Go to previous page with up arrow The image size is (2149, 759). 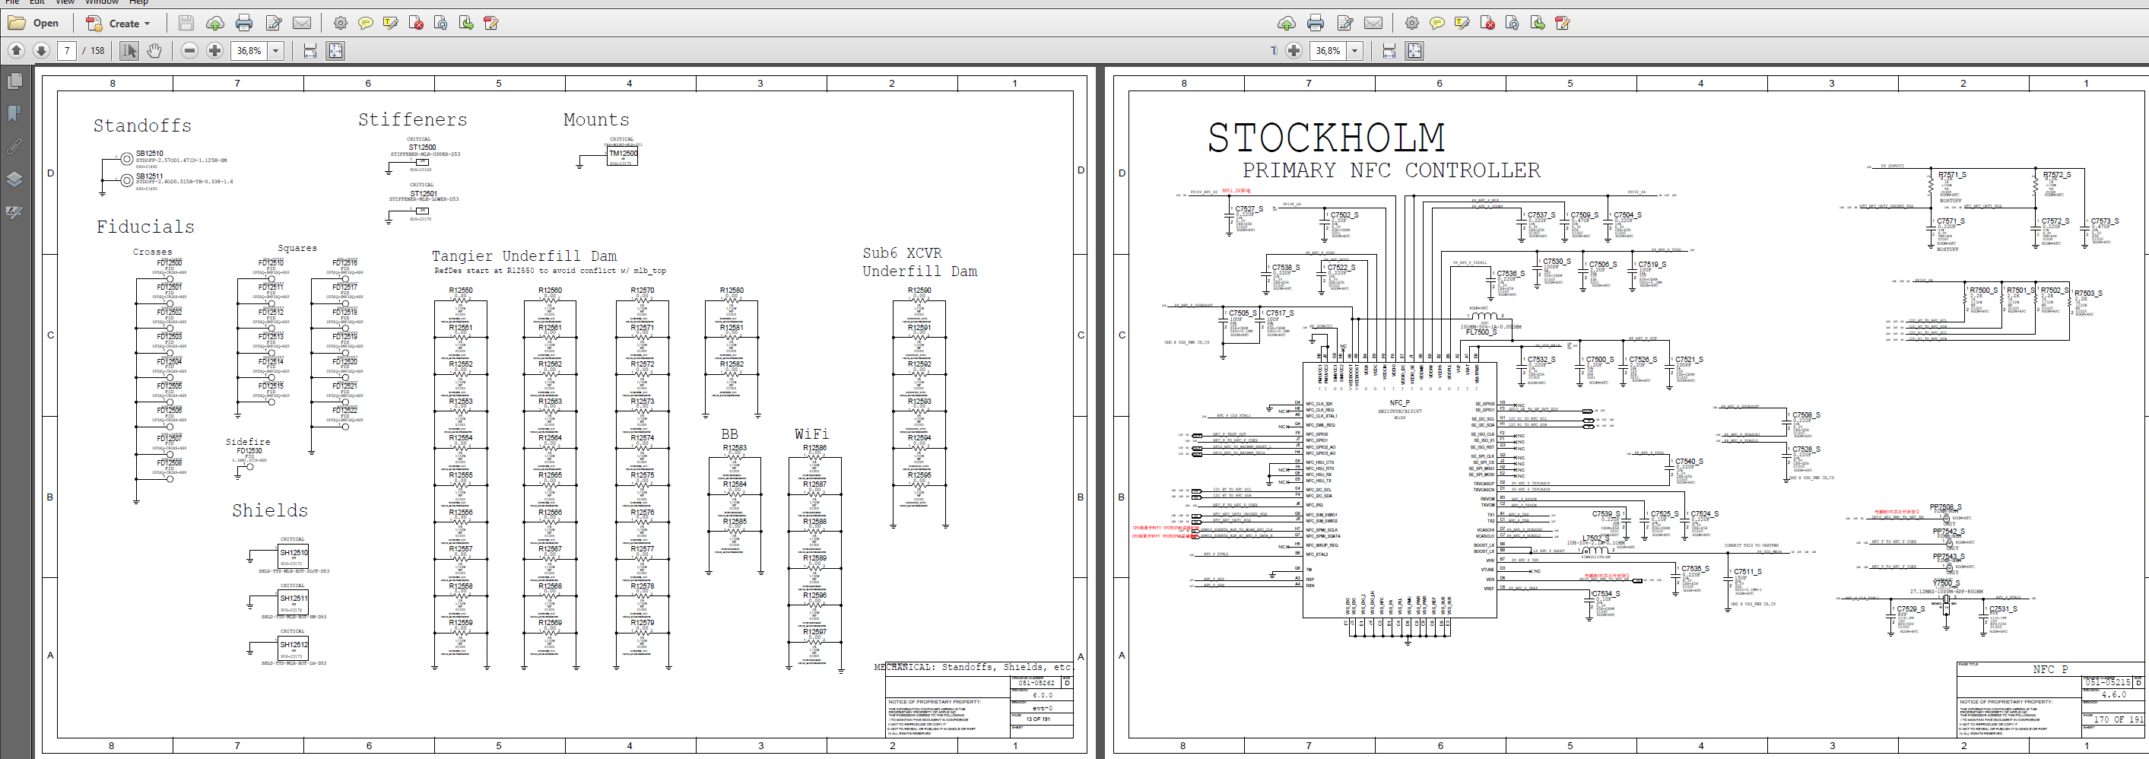(16, 51)
